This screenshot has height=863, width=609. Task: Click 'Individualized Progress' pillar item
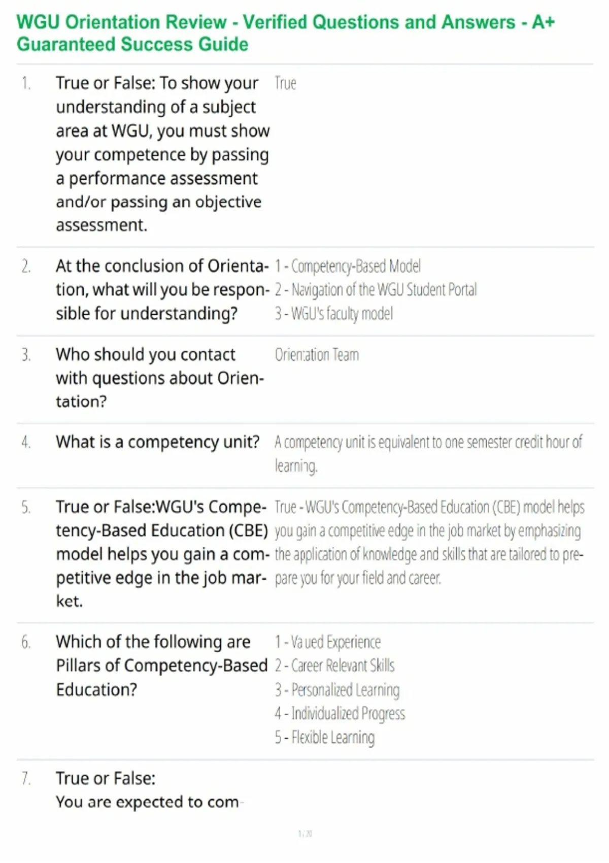(340, 714)
